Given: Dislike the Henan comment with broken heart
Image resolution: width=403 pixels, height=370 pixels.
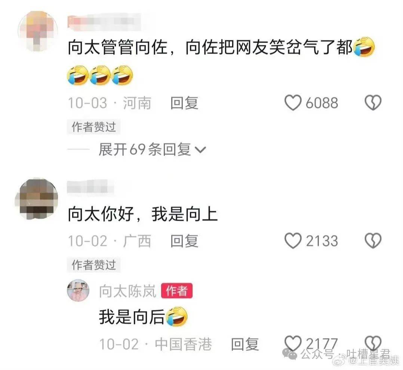Looking at the screenshot, I should [373, 103].
